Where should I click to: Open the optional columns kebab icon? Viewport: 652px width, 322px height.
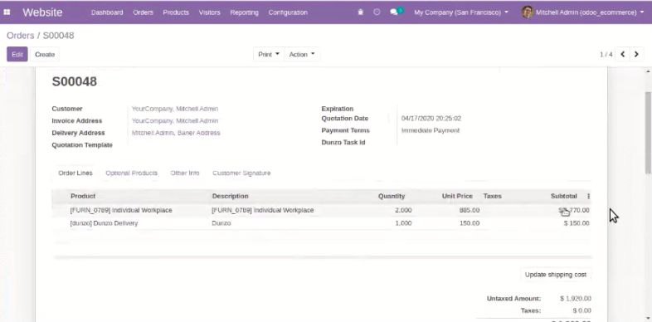point(588,196)
